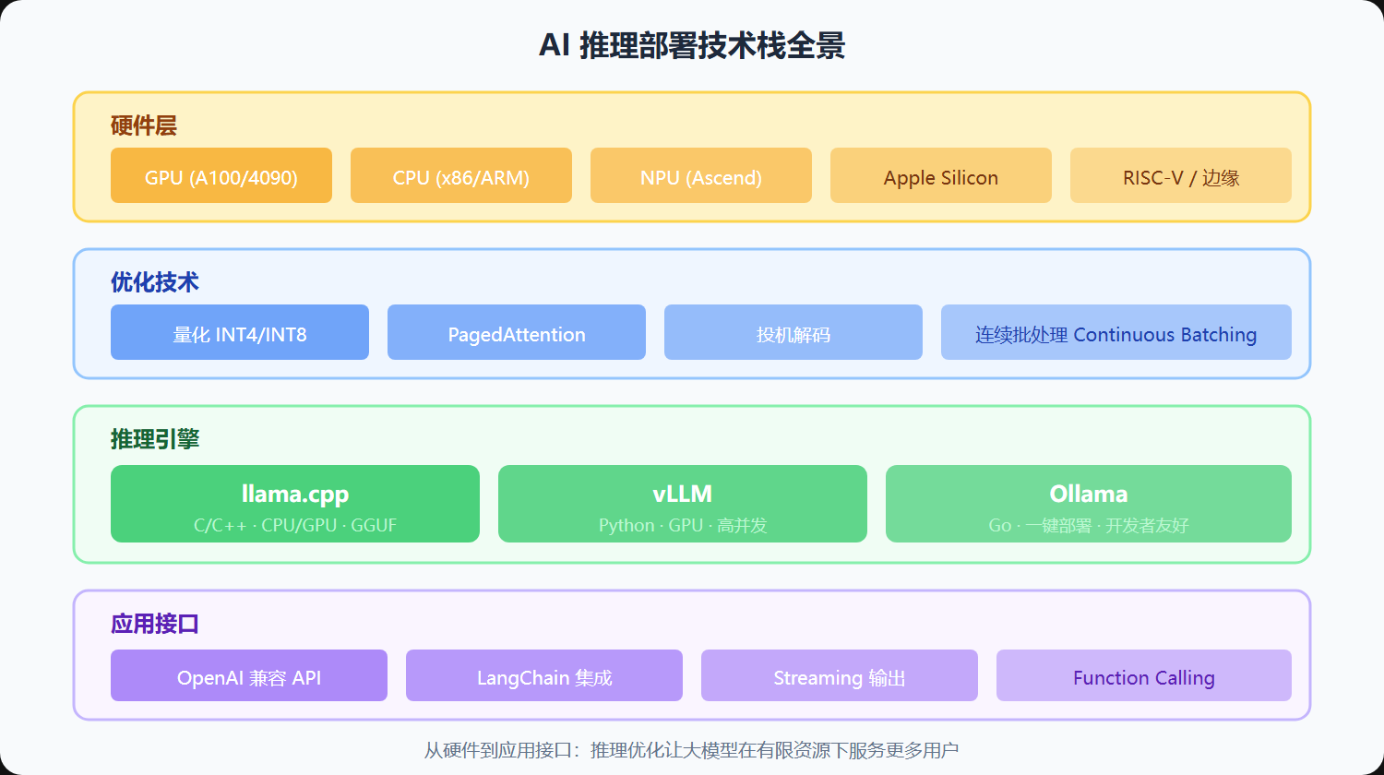1384x775 pixels.
Task: Click the NPU (Ascend) box
Action: pos(701,175)
